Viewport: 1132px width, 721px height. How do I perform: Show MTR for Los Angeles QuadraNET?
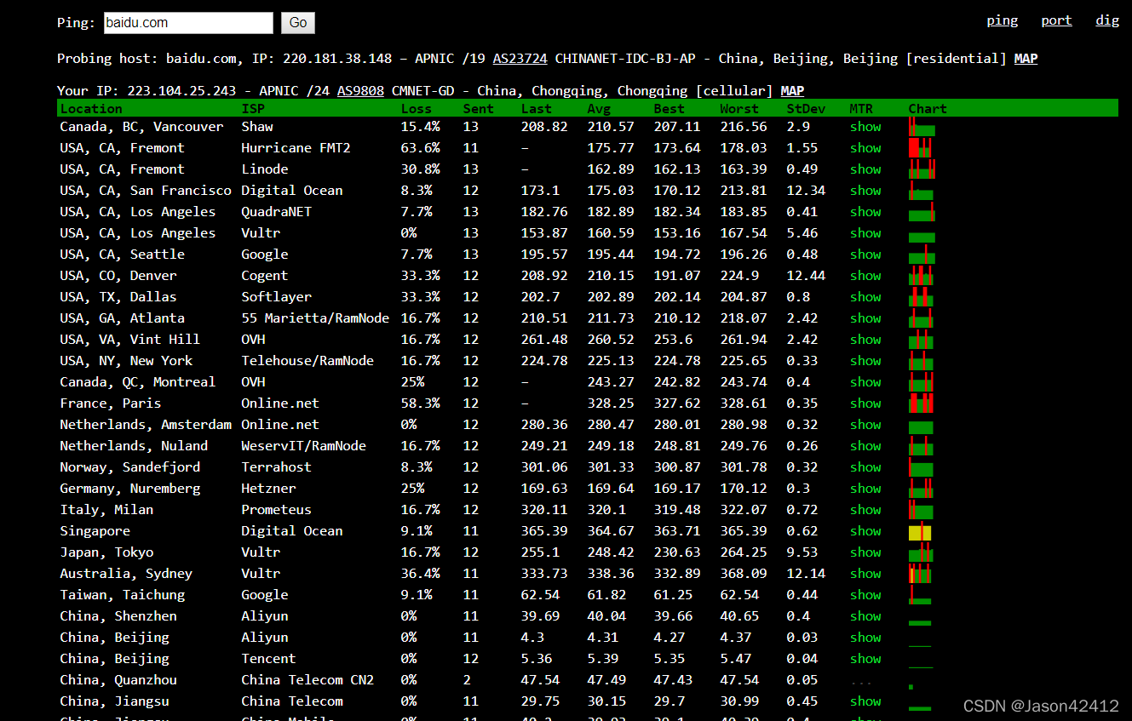tap(865, 212)
